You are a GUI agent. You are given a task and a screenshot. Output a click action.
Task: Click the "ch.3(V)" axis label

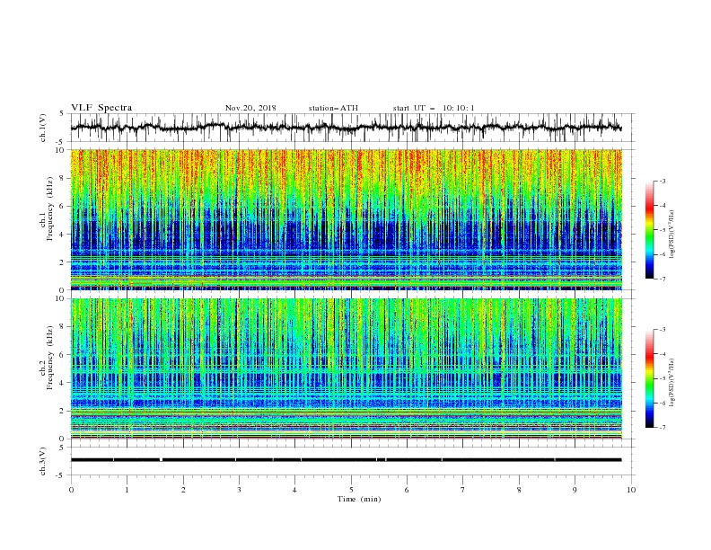point(43,461)
